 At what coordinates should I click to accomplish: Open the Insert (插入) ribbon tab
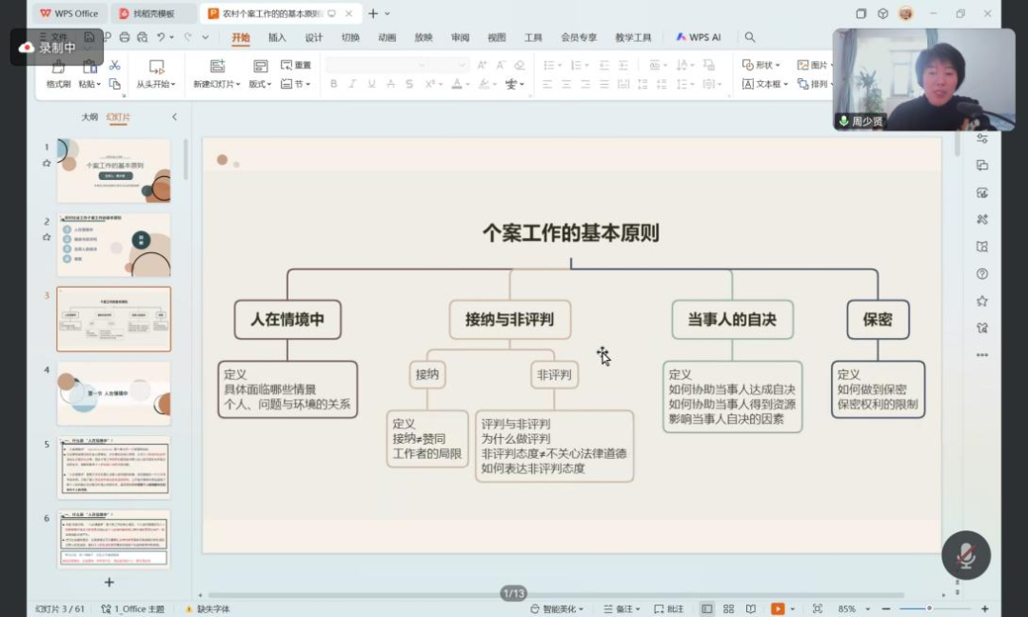(x=277, y=37)
